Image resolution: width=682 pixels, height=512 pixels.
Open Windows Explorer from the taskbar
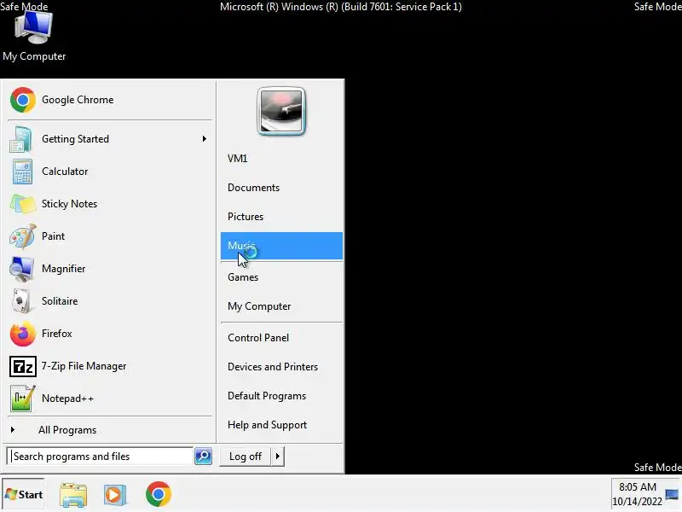pos(73,495)
